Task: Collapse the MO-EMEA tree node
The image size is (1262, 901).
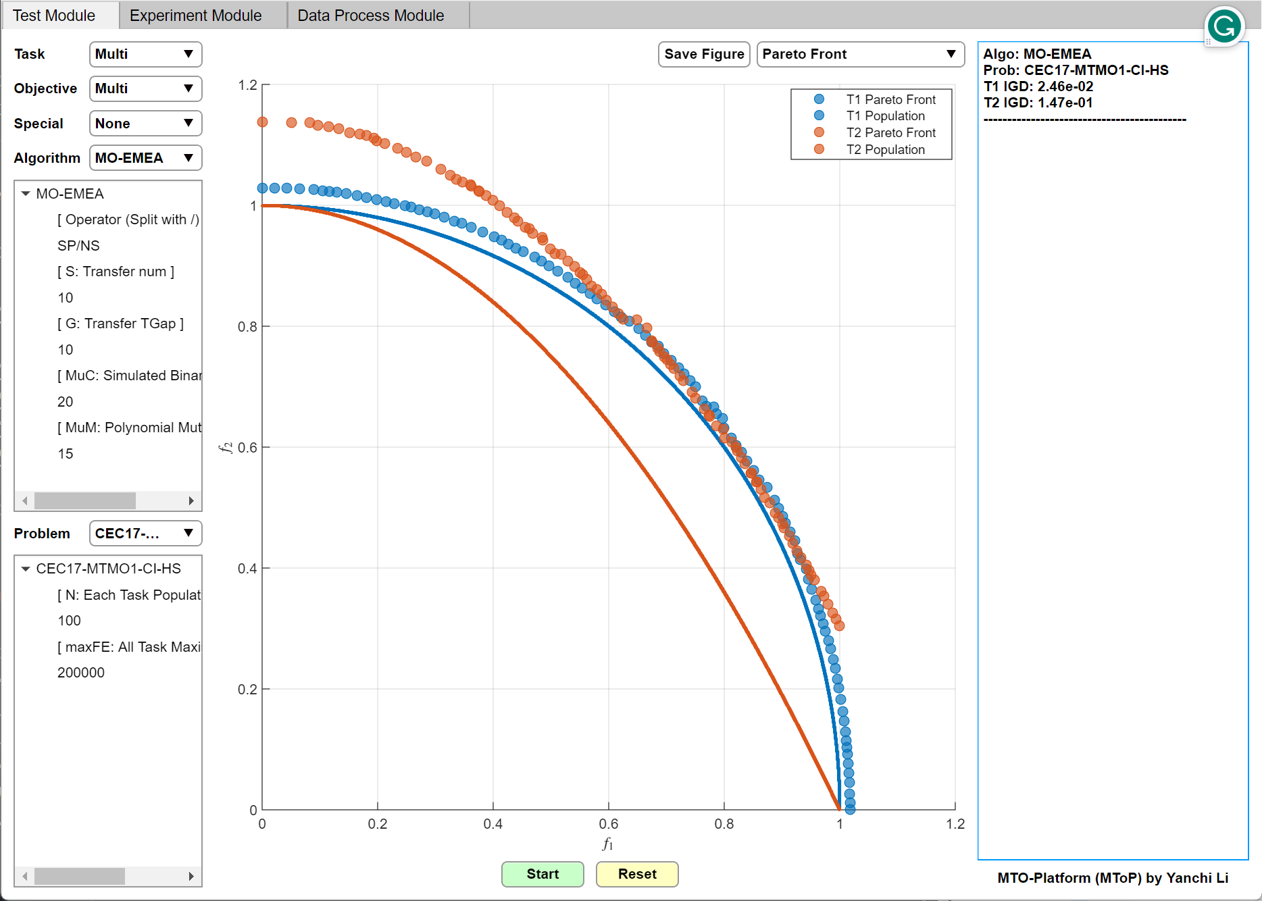Action: [26, 194]
